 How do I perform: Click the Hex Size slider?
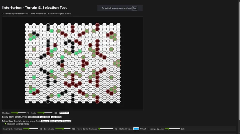(18, 113)
